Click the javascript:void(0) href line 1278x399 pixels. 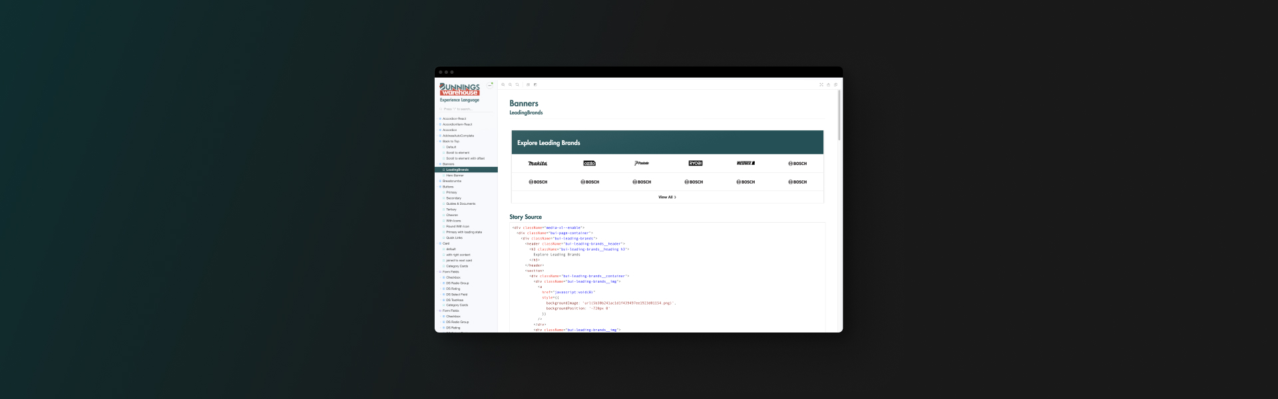[568, 292]
